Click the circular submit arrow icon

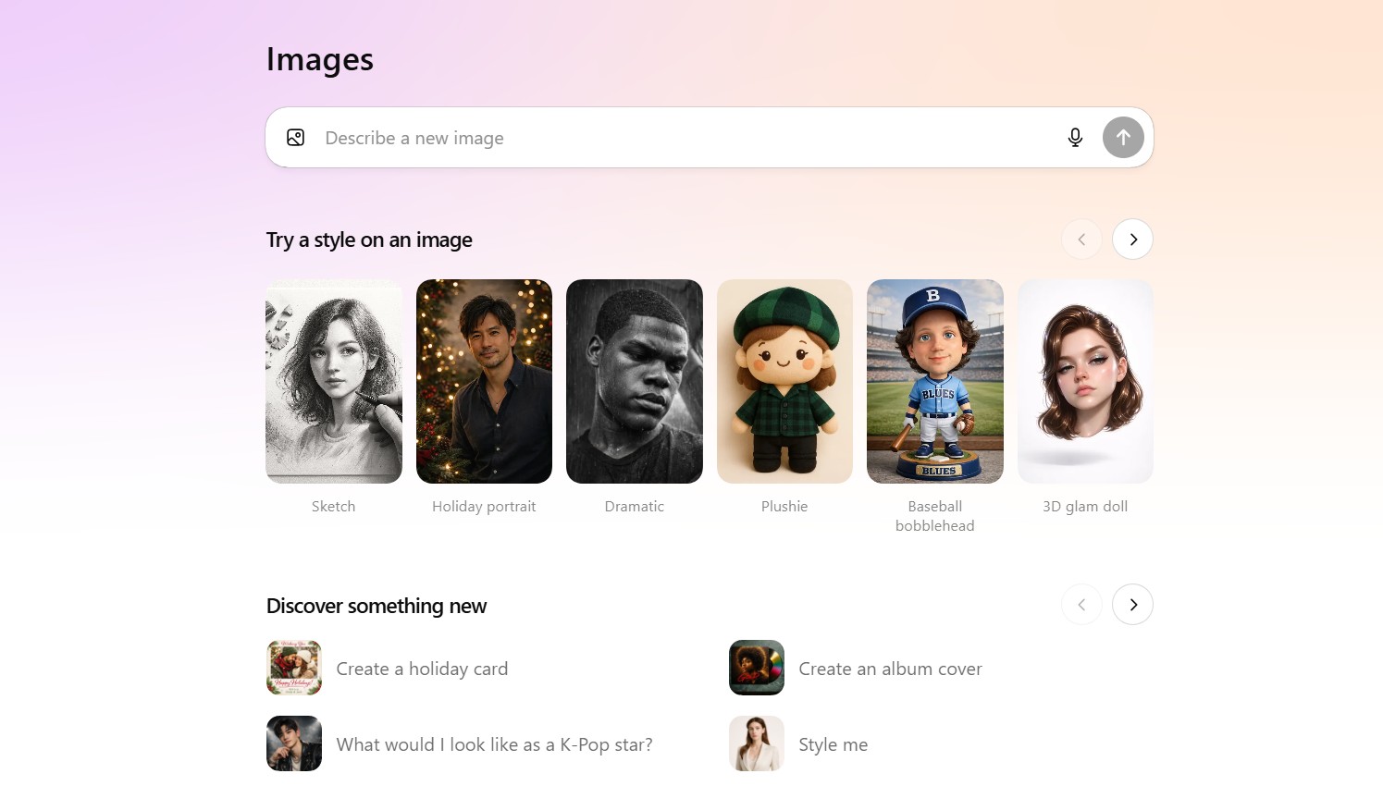pyautogui.click(x=1122, y=137)
